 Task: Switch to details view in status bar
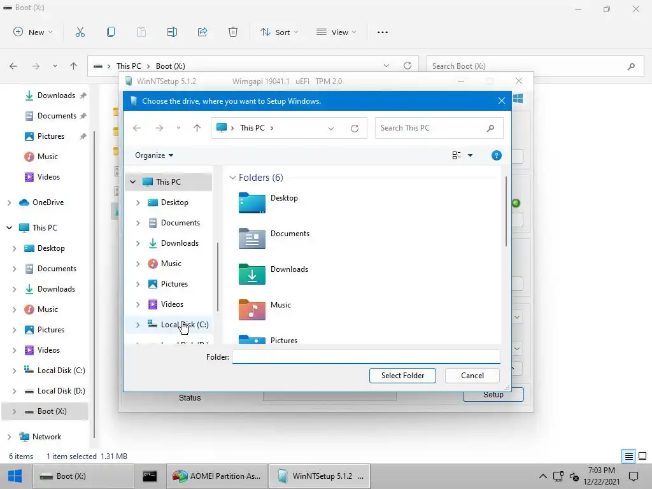coord(628,456)
